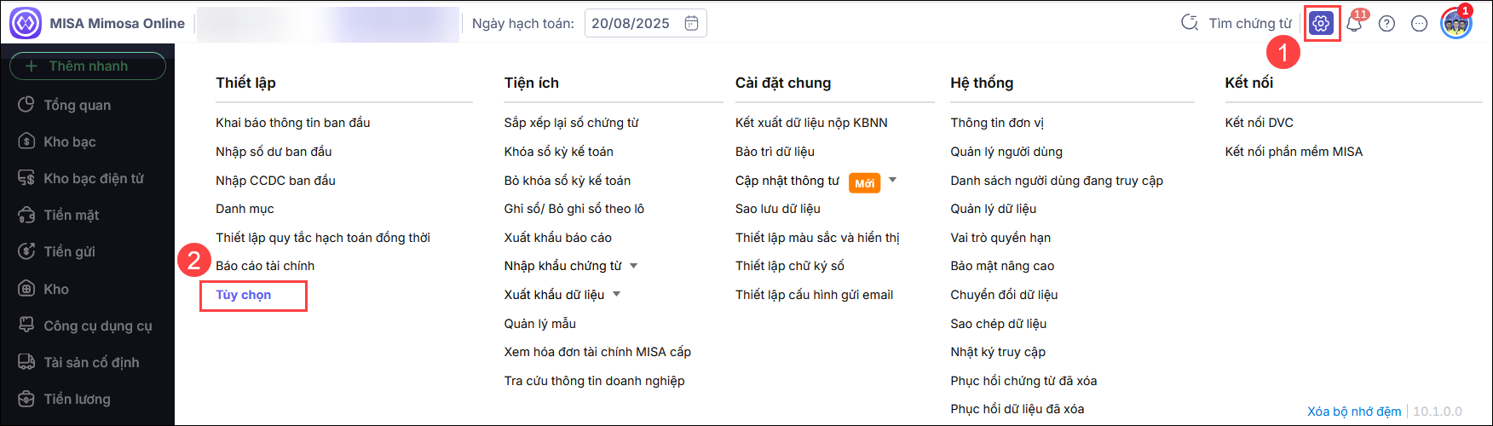Open the notifications bell

pyautogui.click(x=1354, y=24)
